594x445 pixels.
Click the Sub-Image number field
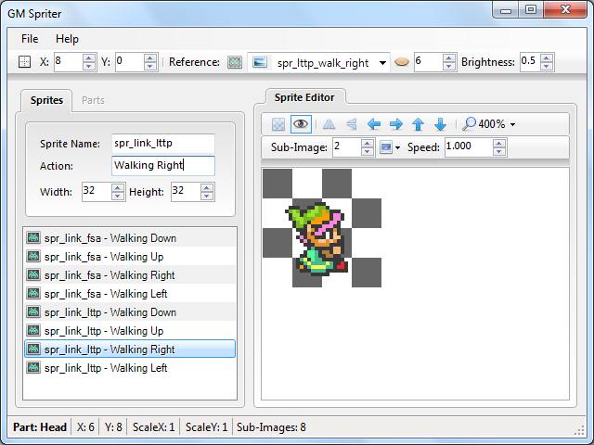pos(346,147)
